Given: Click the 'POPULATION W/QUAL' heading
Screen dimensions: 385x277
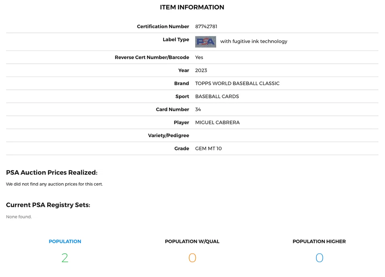Looking at the screenshot, I should tap(192, 241).
